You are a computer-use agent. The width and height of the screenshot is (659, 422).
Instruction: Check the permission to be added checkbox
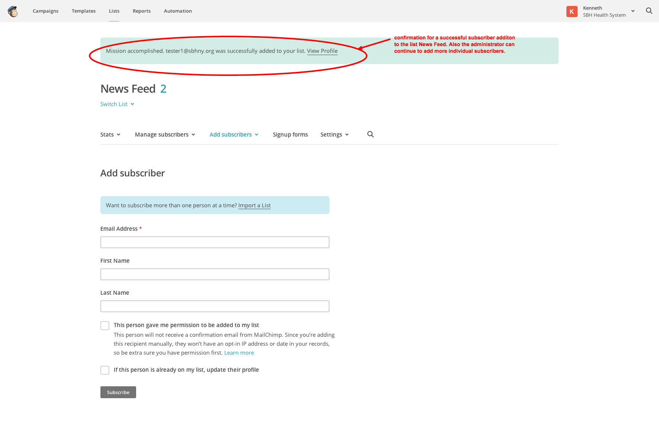105,326
